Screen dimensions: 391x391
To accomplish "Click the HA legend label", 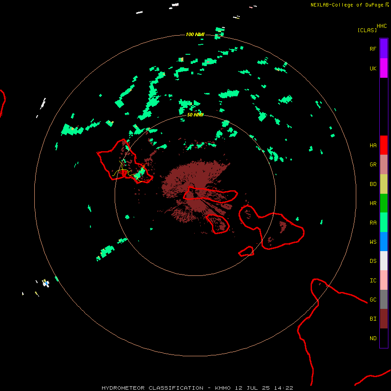I will point(373,146).
